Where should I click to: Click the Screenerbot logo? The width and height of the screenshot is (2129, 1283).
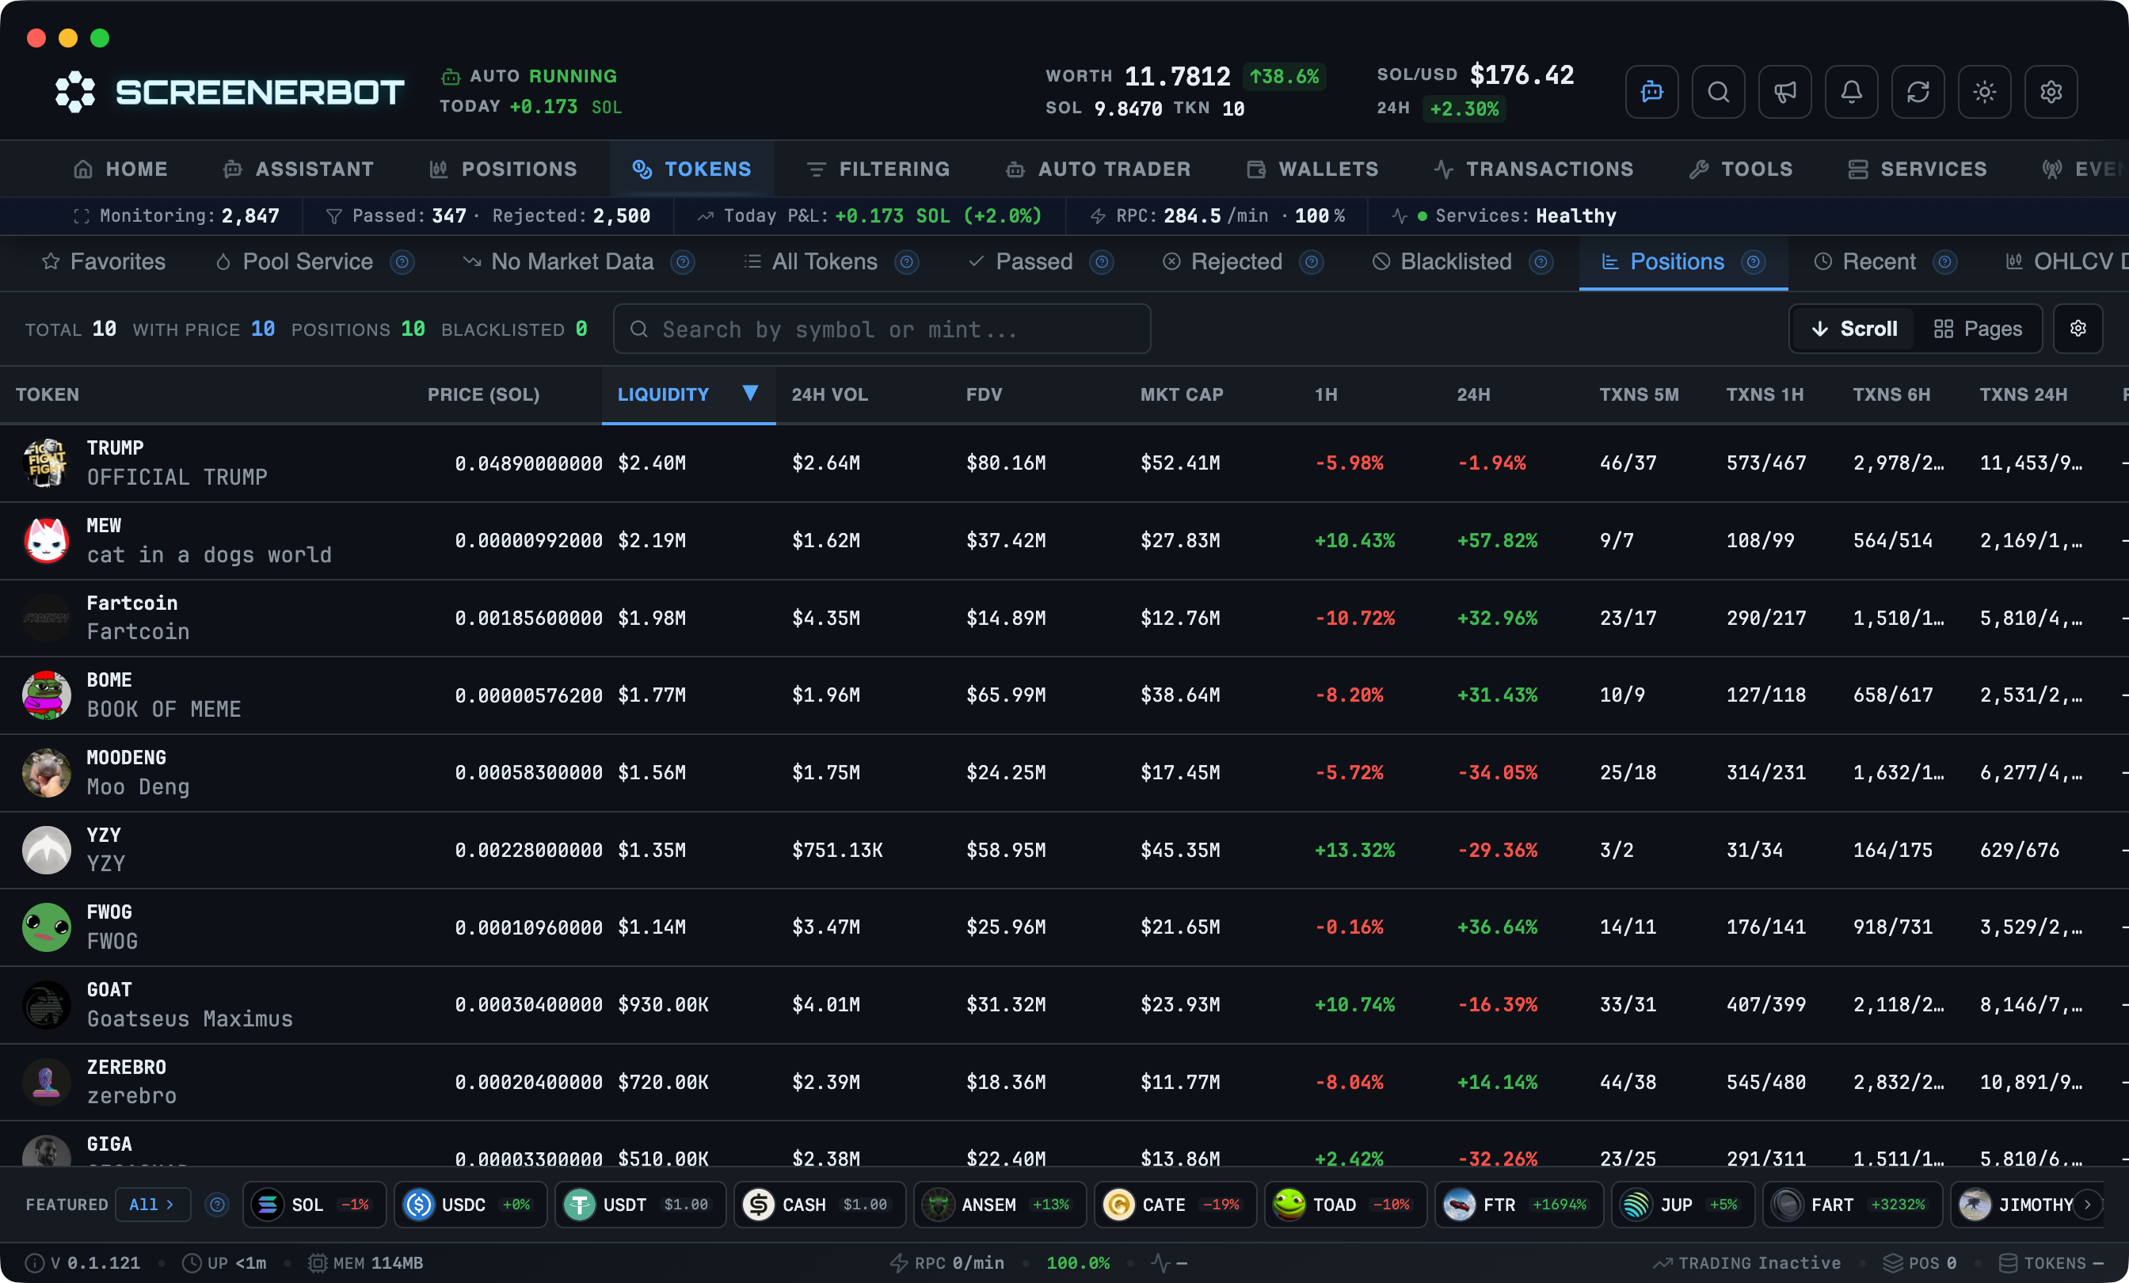(x=229, y=92)
